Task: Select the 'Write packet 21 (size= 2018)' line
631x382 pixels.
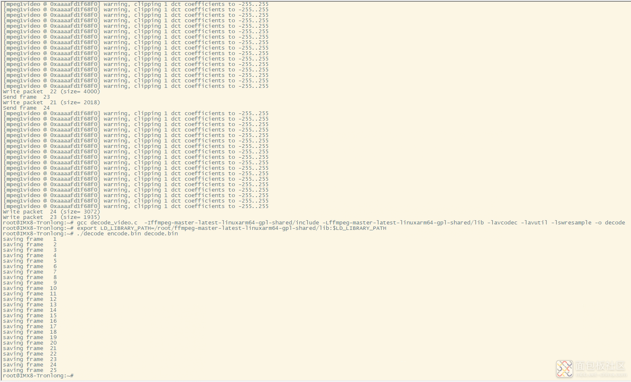Action: click(x=51, y=103)
